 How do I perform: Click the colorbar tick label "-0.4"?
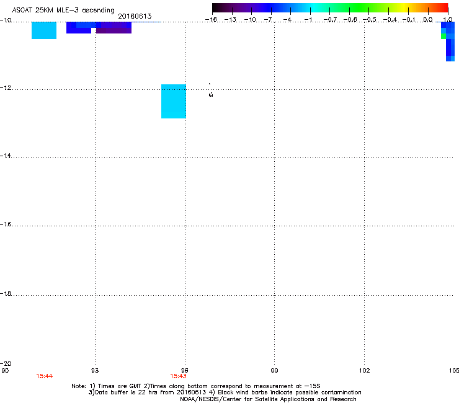pyautogui.click(x=390, y=20)
